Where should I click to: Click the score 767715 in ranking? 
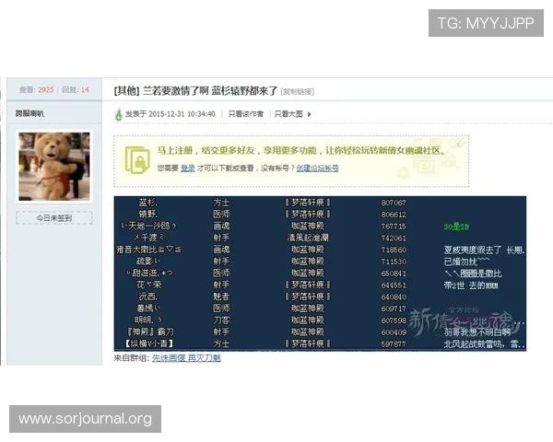[394, 227]
